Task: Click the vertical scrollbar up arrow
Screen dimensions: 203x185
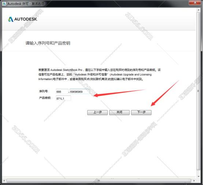Action: click(198, 10)
